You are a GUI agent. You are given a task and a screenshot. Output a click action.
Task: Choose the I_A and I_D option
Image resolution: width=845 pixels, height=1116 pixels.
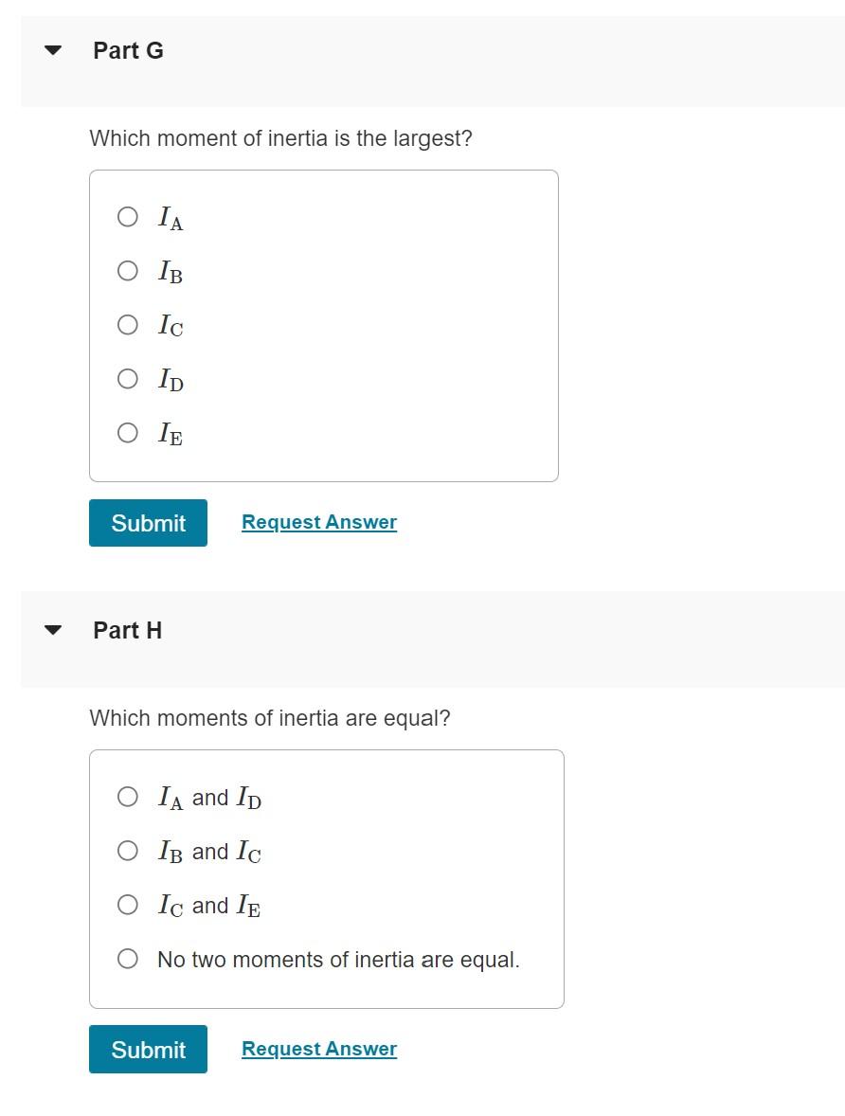[x=127, y=797]
